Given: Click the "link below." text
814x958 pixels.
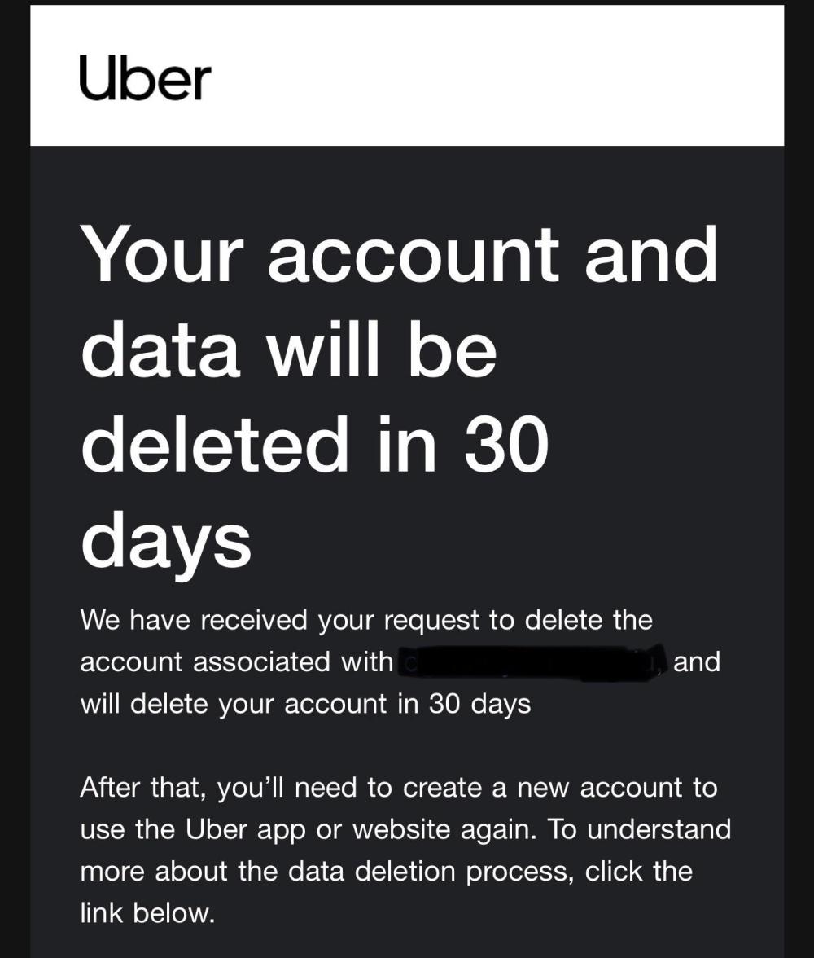Looking at the screenshot, I should coord(147,912).
